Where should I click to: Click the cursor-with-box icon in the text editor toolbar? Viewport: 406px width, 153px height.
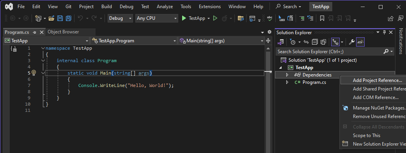[282, 18]
